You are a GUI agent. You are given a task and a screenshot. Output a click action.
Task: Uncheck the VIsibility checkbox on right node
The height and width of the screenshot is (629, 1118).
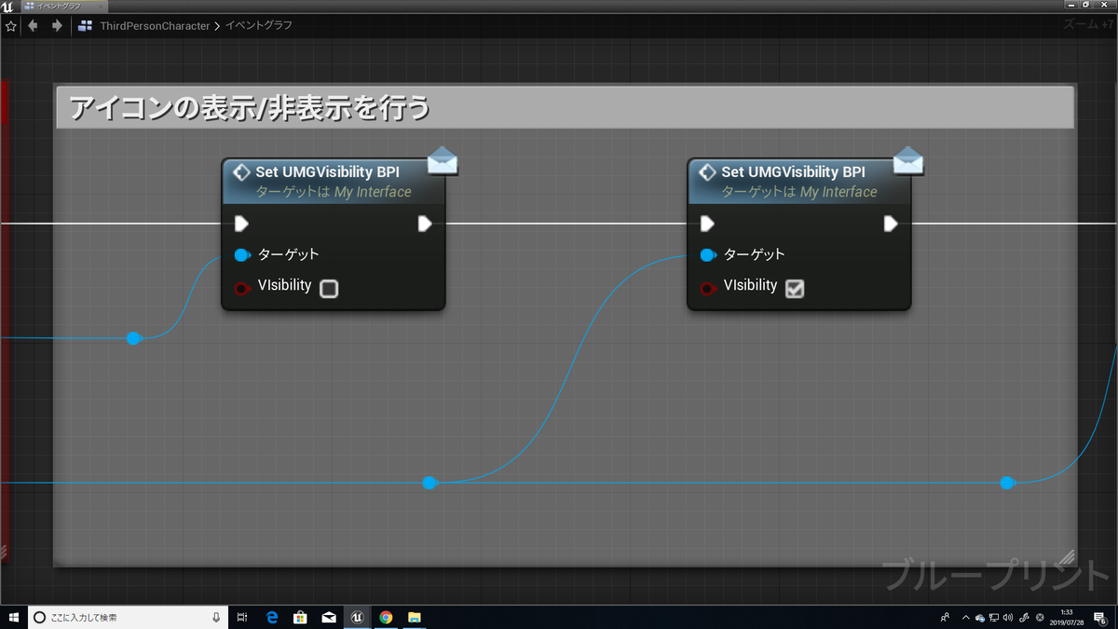[x=795, y=289]
